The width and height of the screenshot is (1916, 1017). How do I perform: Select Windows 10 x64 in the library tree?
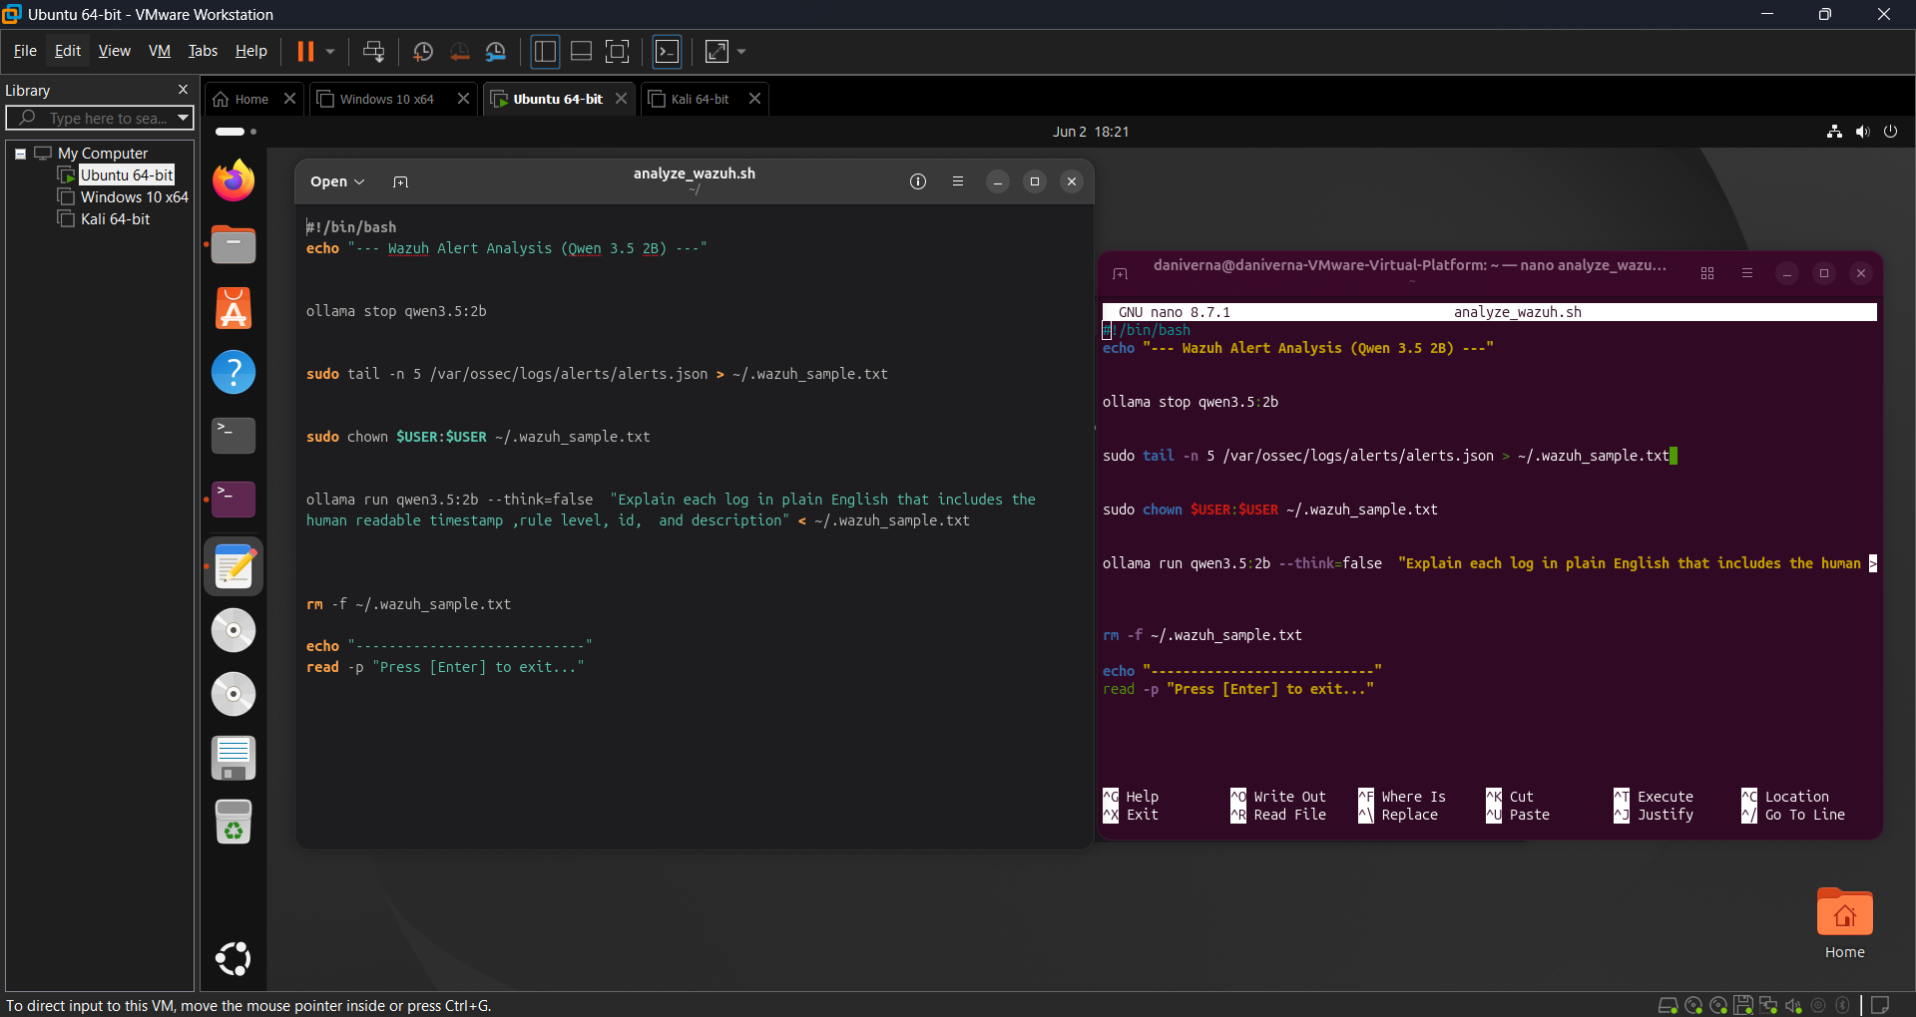pos(135,197)
